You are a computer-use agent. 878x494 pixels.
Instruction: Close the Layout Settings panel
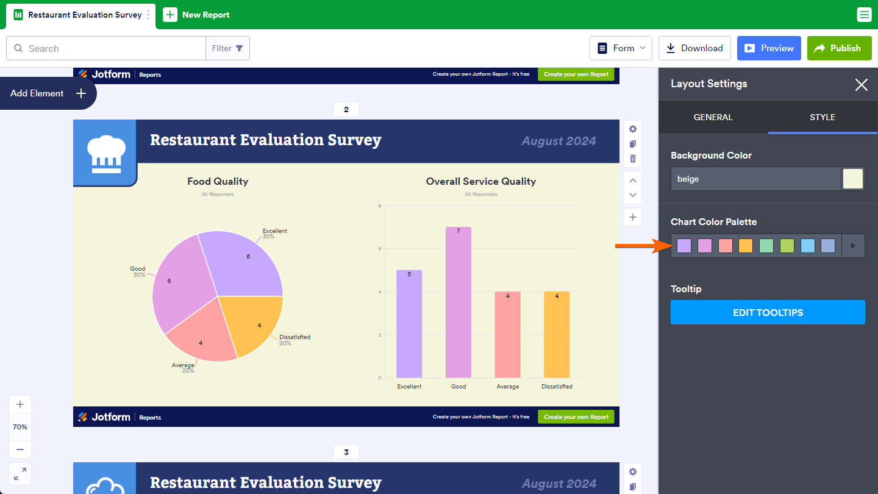861,84
